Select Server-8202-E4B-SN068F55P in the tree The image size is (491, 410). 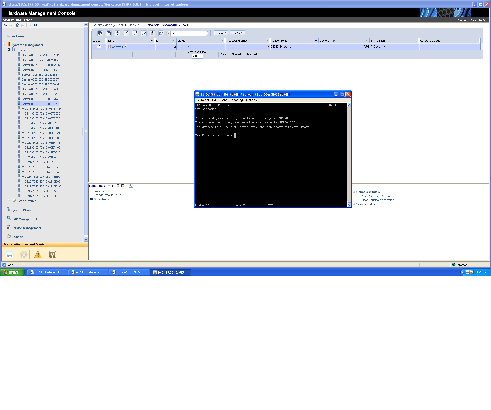[x=40, y=55]
